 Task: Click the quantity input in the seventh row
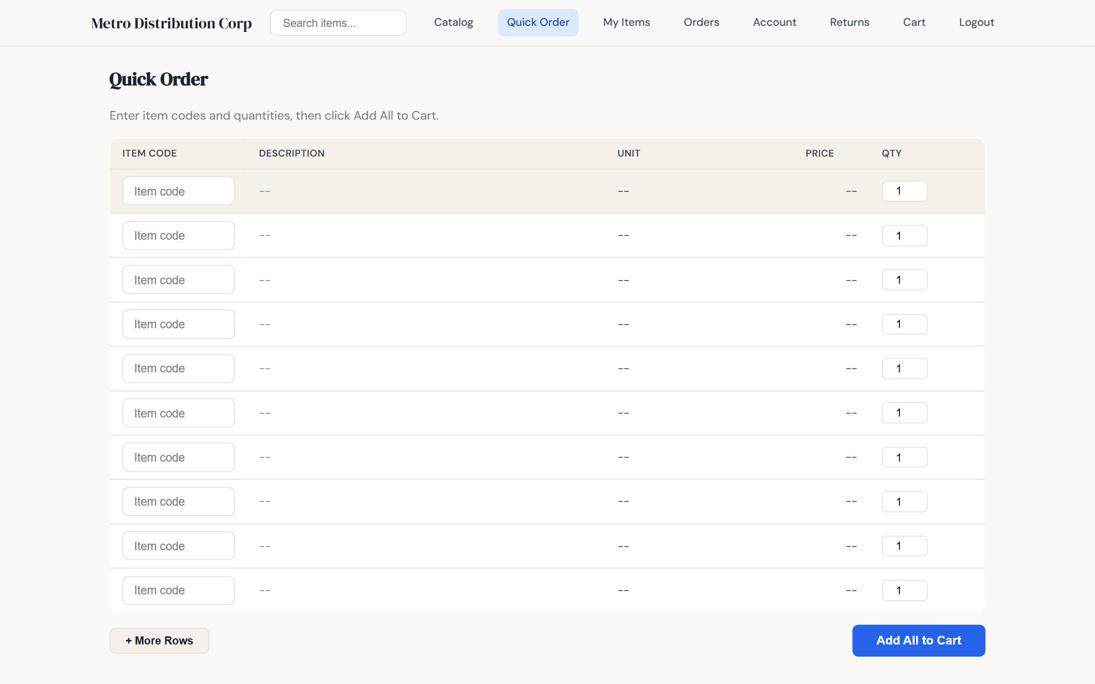point(905,457)
